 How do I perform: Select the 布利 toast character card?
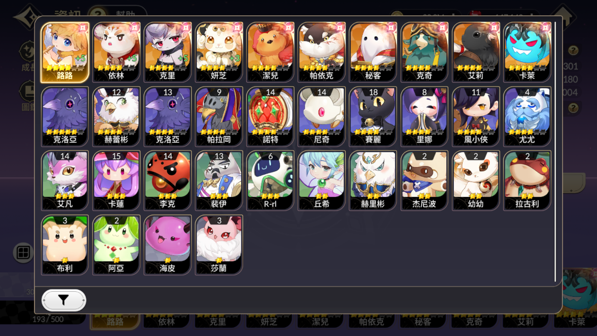pyautogui.click(x=65, y=245)
